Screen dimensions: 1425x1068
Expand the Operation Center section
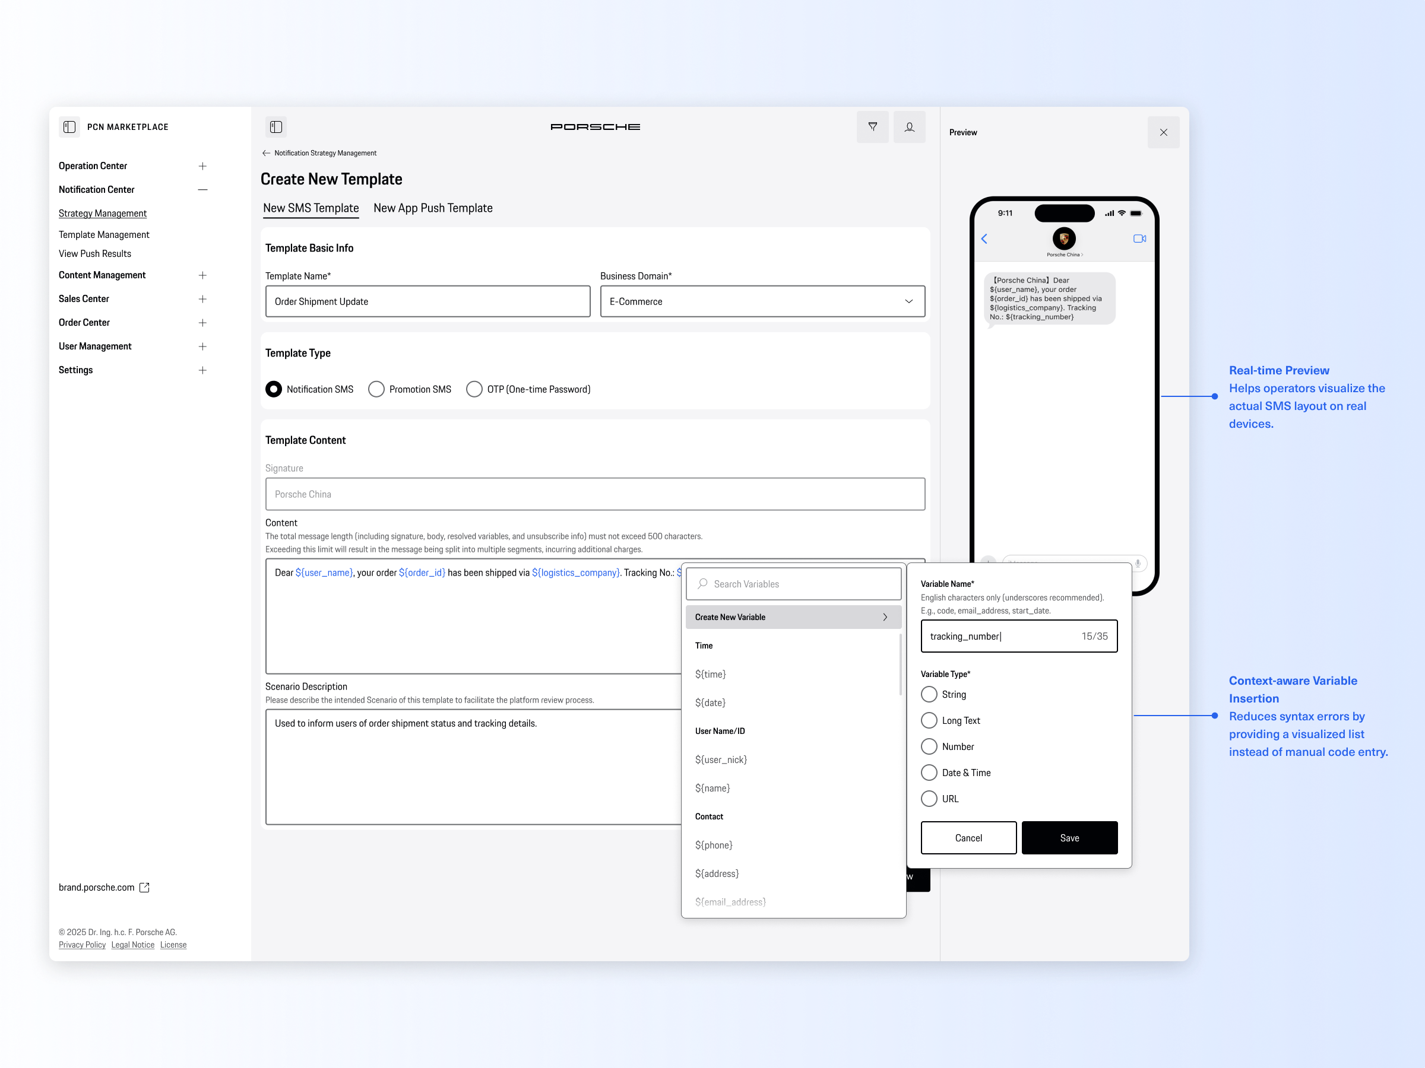click(x=202, y=166)
